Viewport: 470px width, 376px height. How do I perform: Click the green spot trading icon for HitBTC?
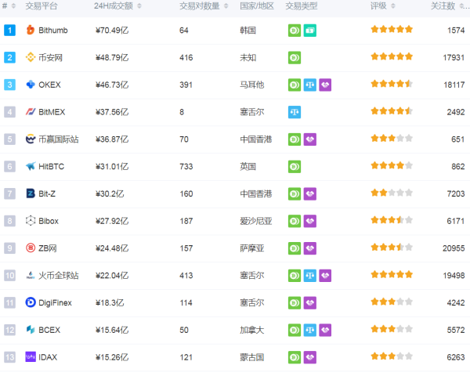[295, 167]
